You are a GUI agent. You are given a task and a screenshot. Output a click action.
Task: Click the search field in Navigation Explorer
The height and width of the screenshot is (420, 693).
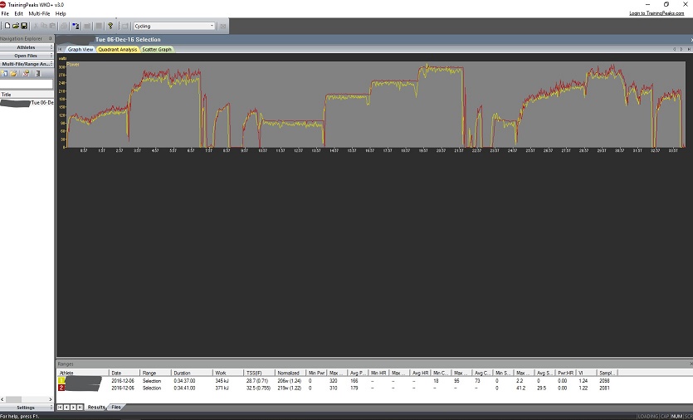point(27,84)
